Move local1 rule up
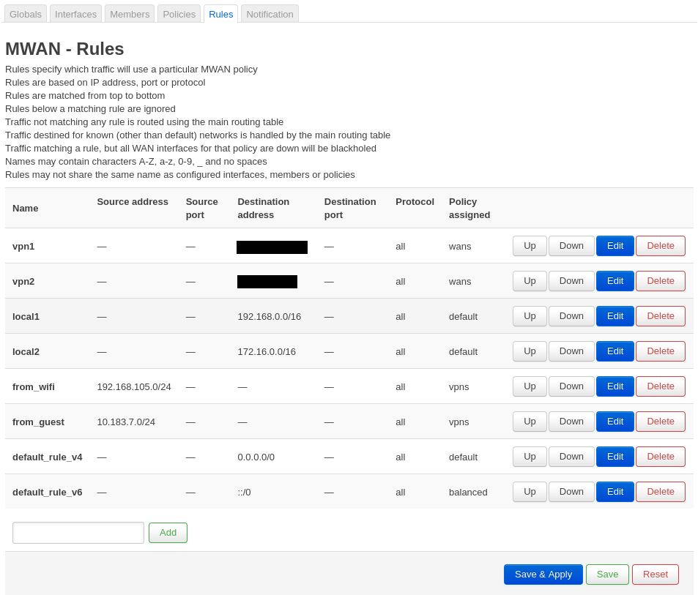This screenshot has height=595, width=698. click(x=530, y=316)
